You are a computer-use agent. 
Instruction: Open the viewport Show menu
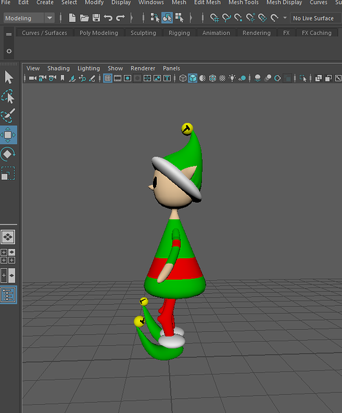pyautogui.click(x=115, y=68)
